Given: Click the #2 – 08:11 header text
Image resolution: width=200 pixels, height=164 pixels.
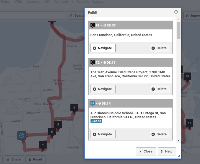Looking at the screenshot, I should point(105,63).
